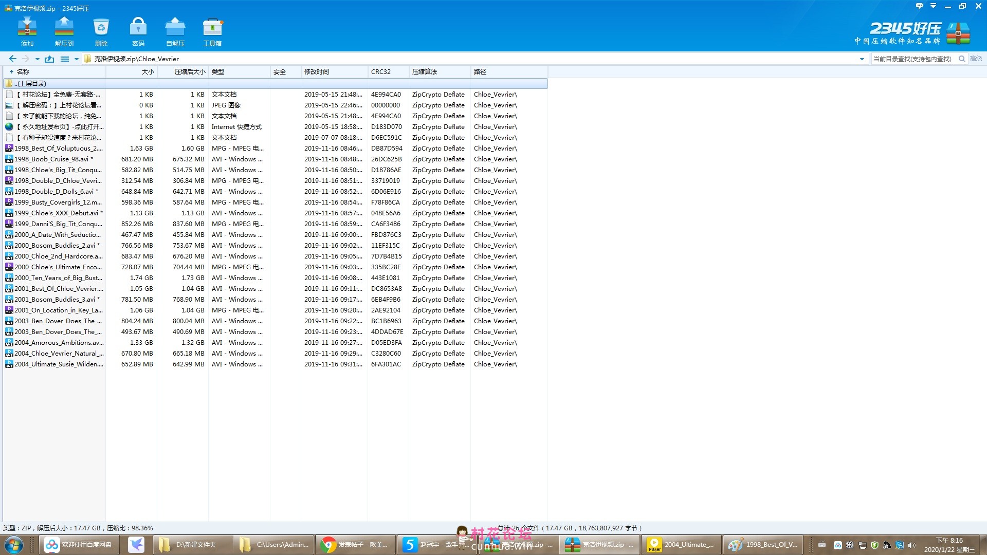Screen dimensions: 987x555
Task: Select file 2001_Bosom_Buddies_3.avi
Action: coord(276,299)
